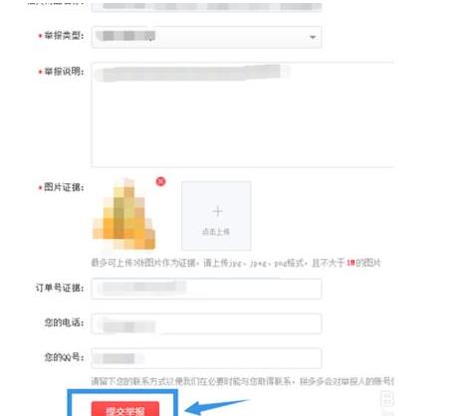Click the contact info notice text above submit
The image size is (455, 416).
tap(243, 381)
